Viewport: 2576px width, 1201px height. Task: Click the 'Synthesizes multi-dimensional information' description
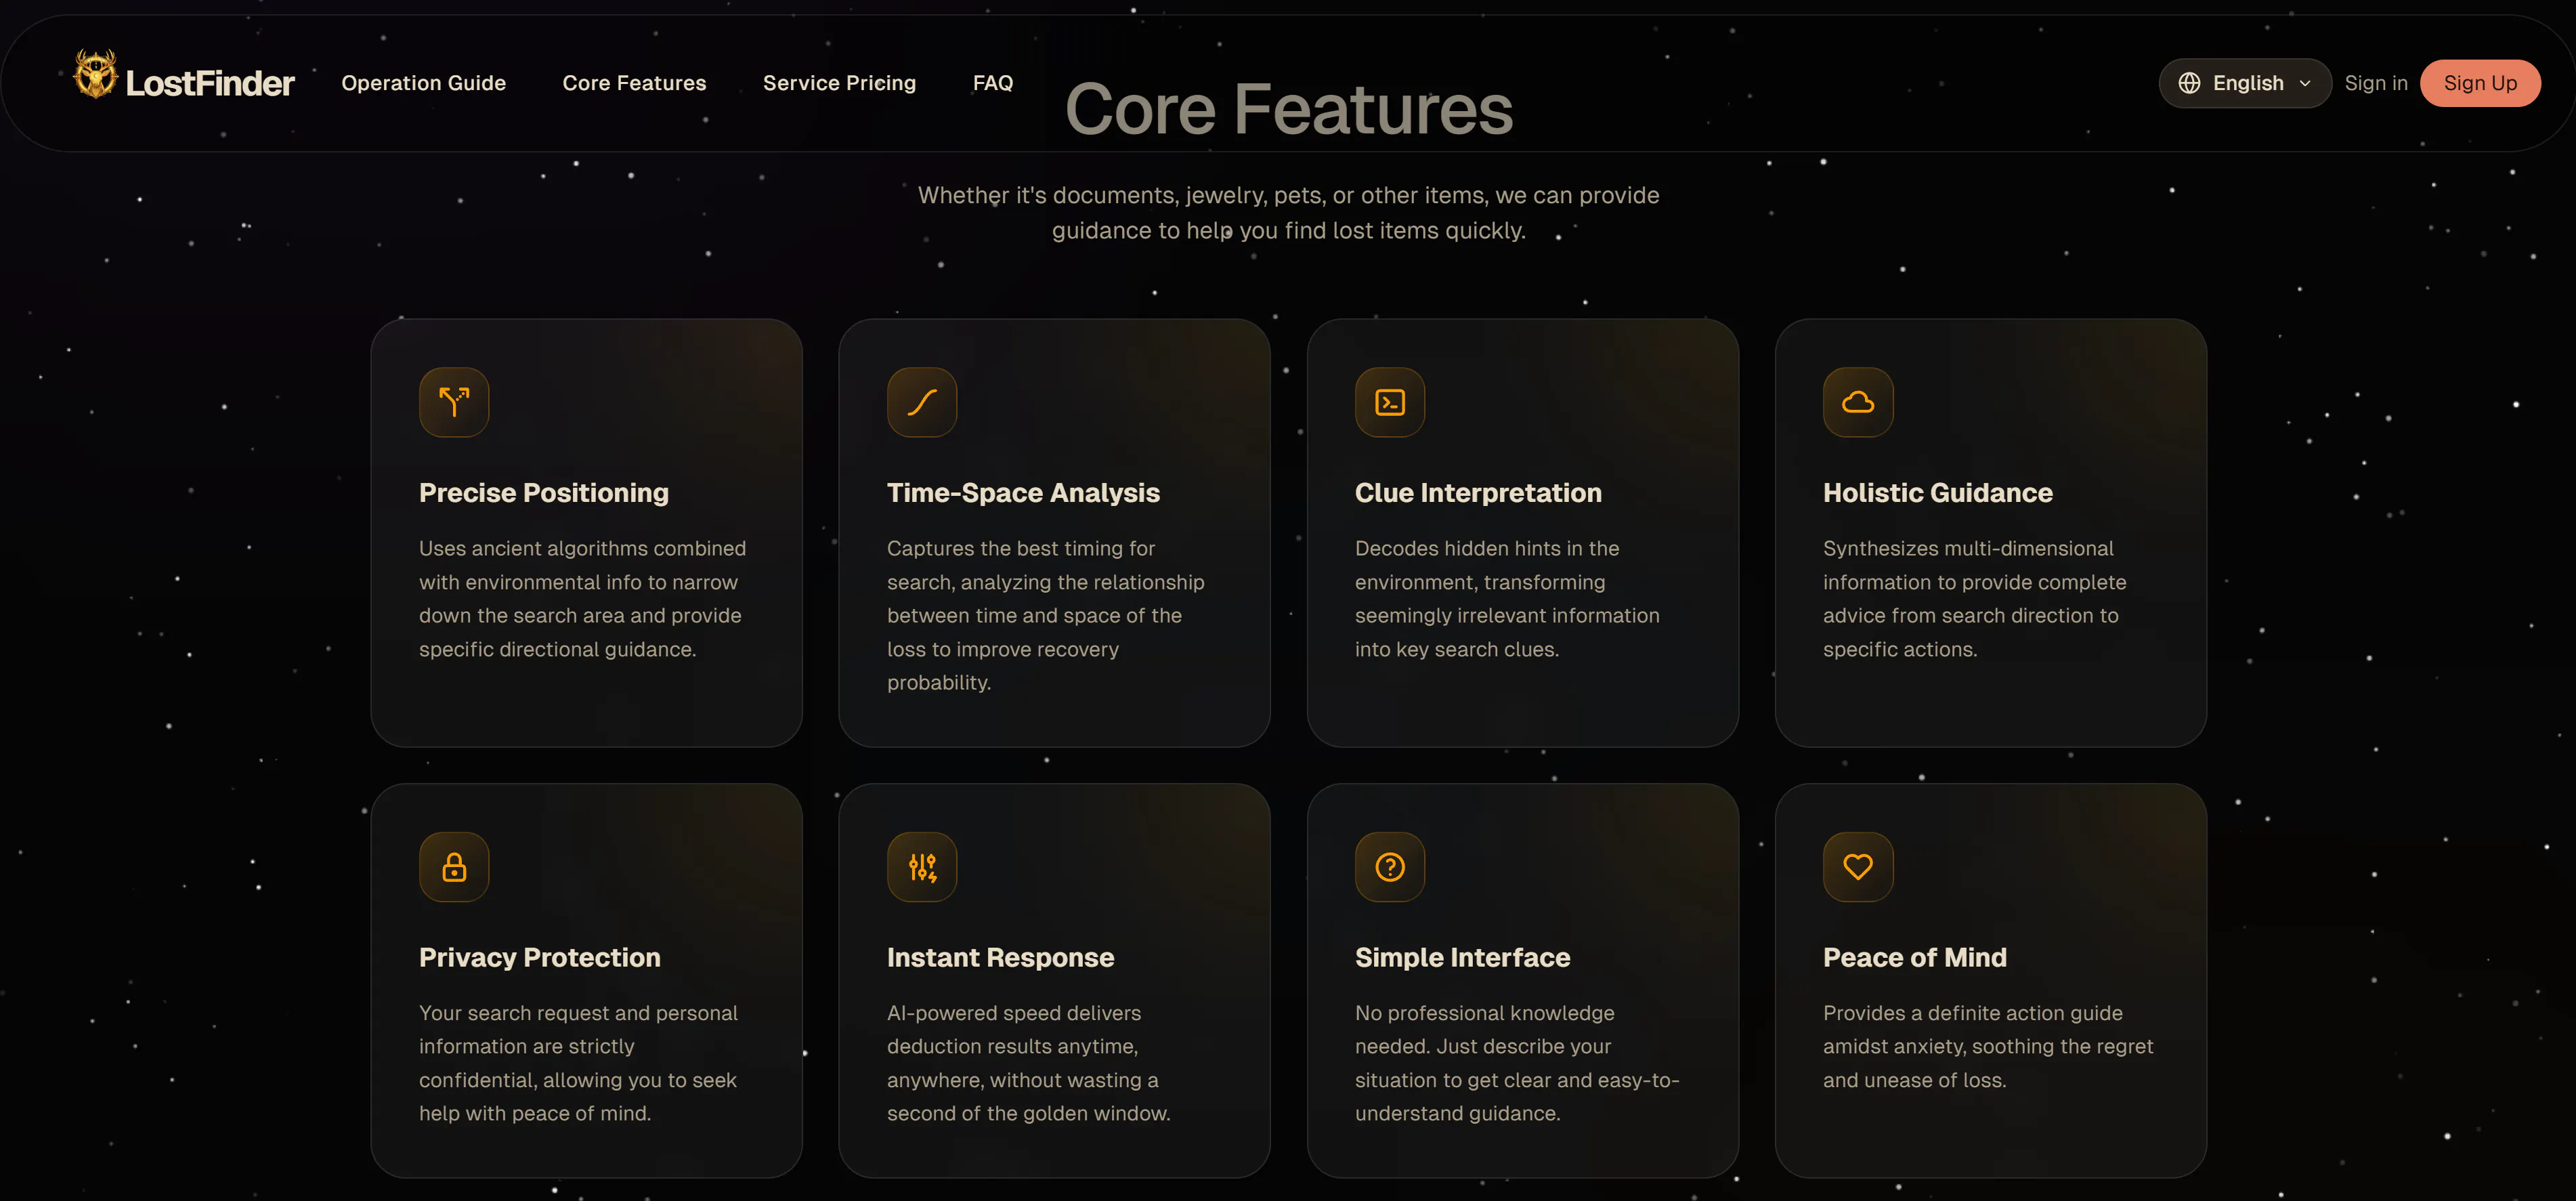[1975, 599]
